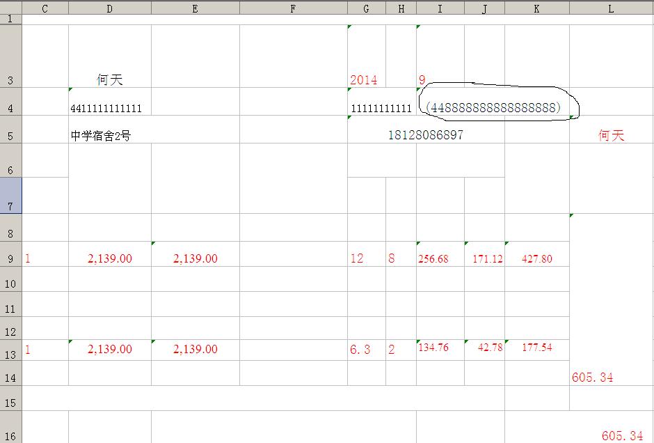Click the cell containing 2014

(x=365, y=80)
